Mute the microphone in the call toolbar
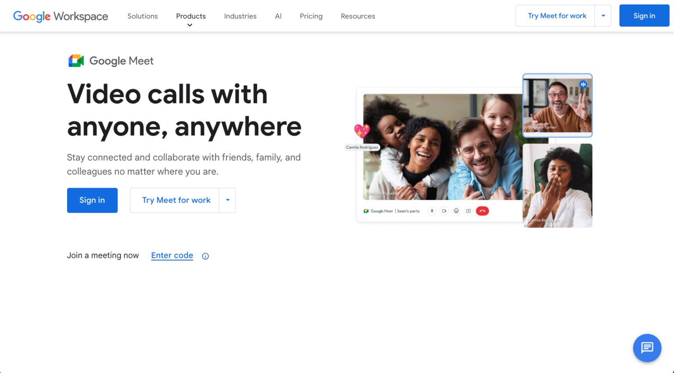 432,211
